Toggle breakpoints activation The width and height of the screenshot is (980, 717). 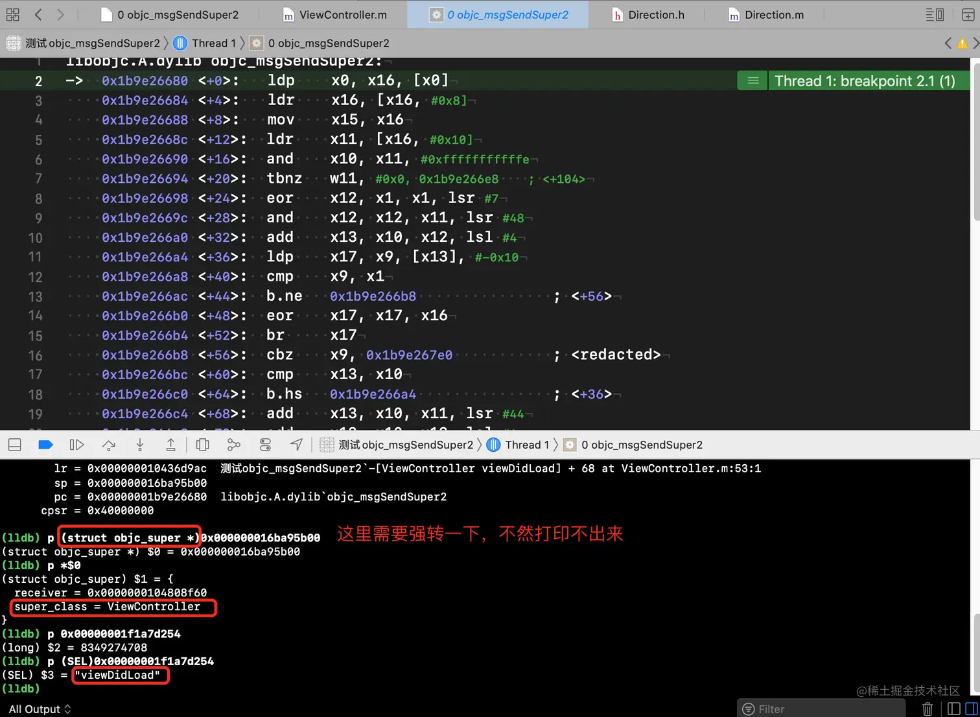(x=45, y=445)
